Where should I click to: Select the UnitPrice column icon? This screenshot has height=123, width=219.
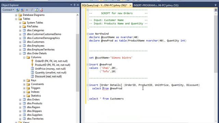32,69
